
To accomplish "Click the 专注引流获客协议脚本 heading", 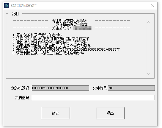I will tap(70, 21).
